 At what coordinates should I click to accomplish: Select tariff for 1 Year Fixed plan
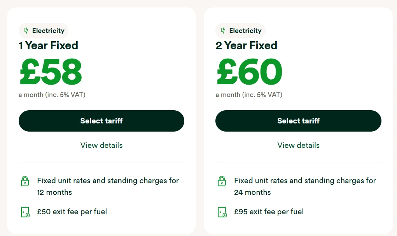(x=101, y=121)
